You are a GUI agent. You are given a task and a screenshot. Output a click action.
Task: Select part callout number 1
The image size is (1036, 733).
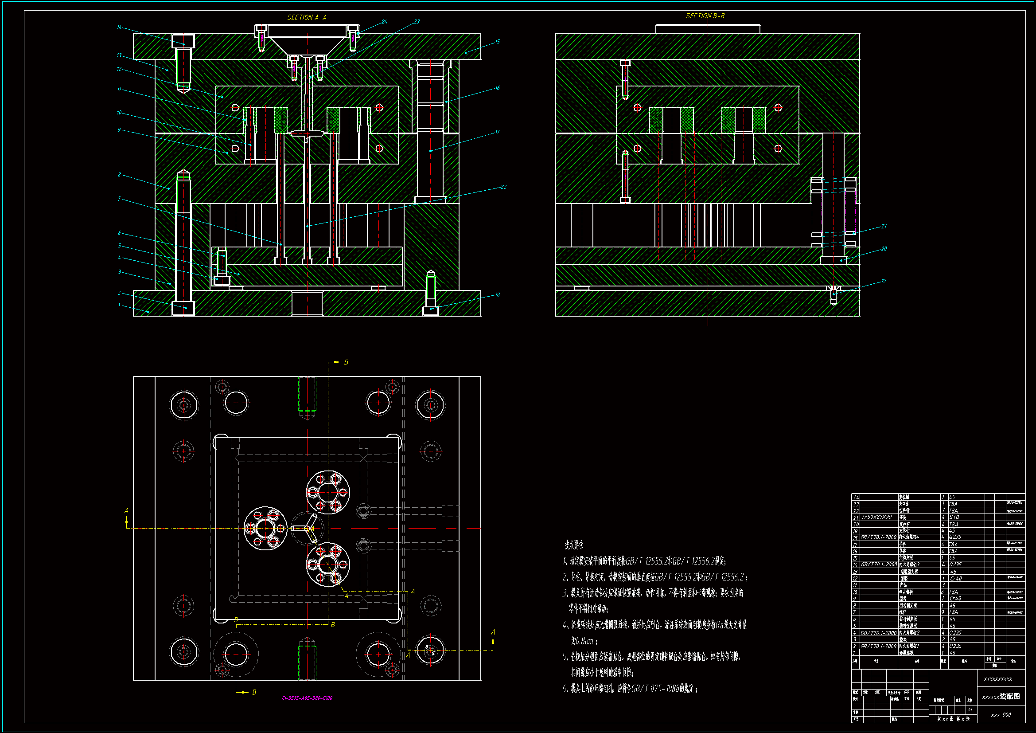[x=119, y=305]
